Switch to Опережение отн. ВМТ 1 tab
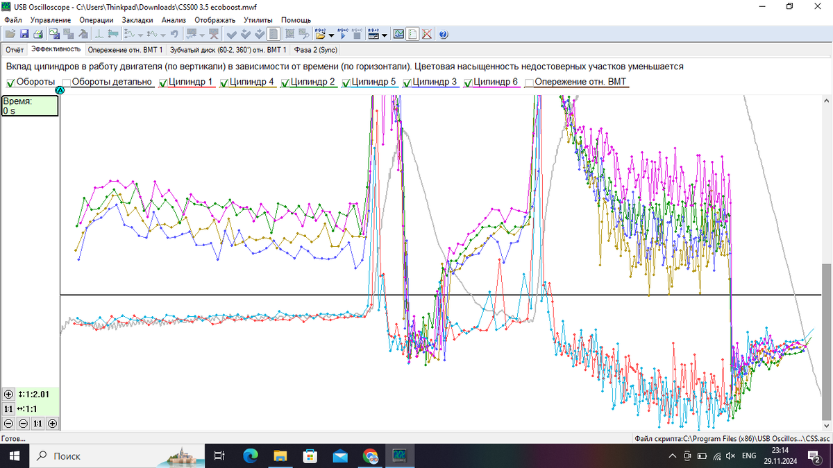Screen dimensions: 833x468 click(x=125, y=50)
